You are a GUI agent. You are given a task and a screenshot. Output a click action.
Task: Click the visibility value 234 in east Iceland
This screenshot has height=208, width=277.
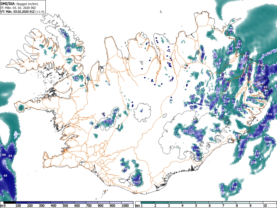pyautogui.click(x=227, y=101)
